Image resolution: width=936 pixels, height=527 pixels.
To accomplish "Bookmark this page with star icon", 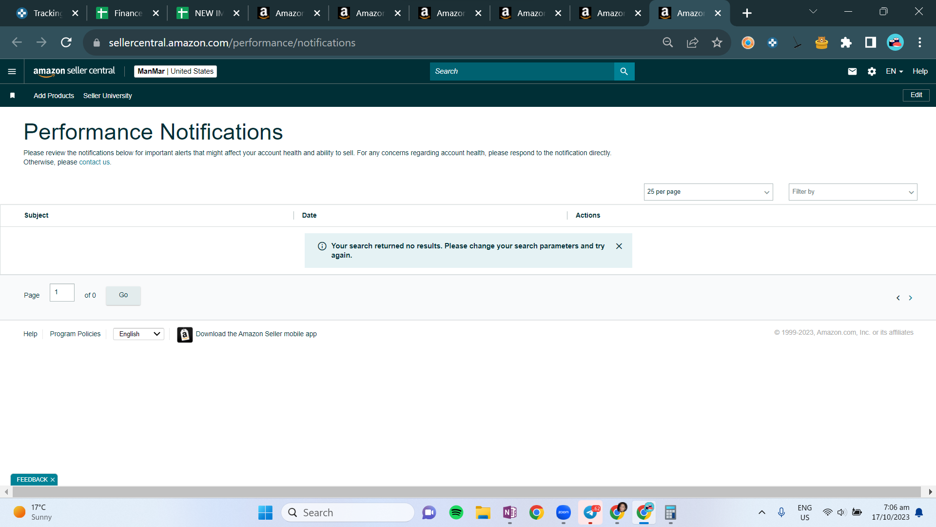I will click(x=717, y=42).
